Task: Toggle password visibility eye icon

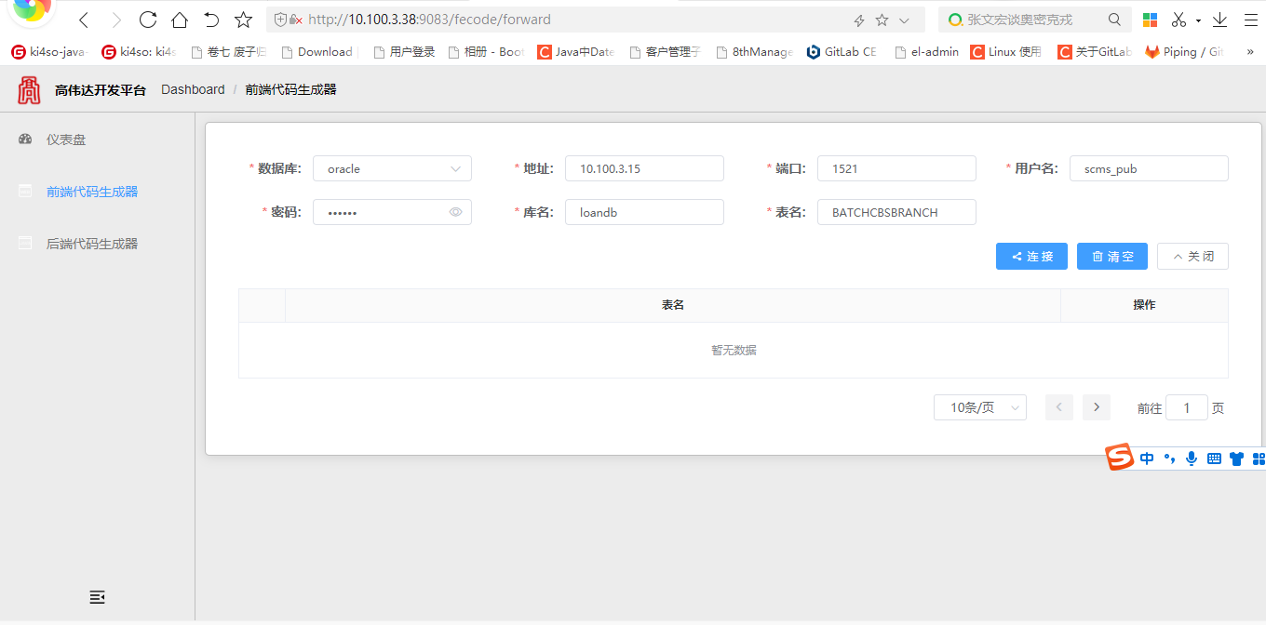Action: pos(455,212)
